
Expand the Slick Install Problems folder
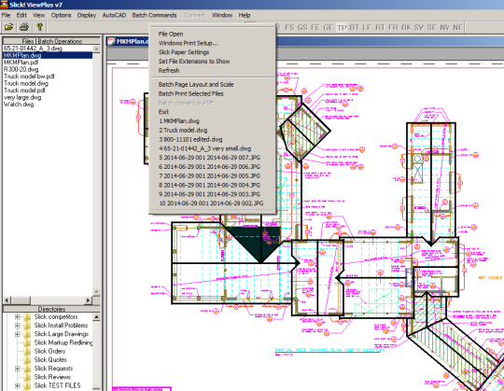coord(18,326)
